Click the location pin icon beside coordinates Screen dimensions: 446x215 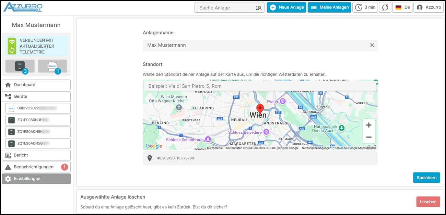(x=150, y=158)
